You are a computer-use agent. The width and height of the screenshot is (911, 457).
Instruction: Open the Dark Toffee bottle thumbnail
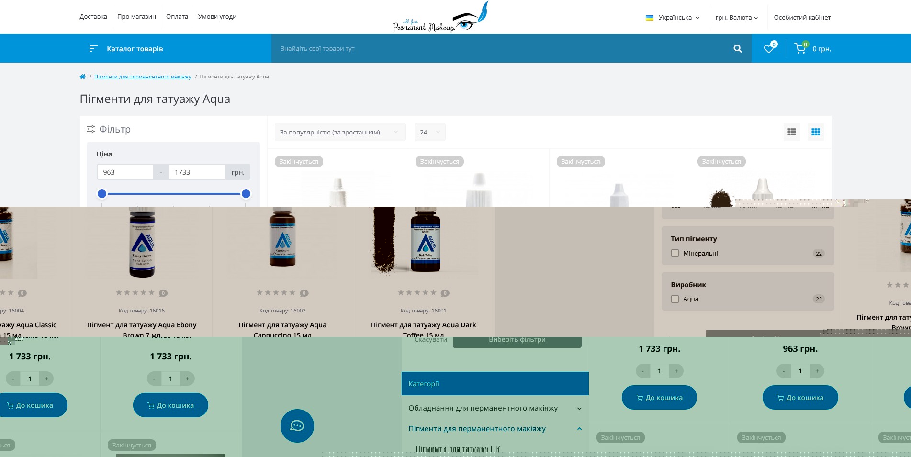click(x=425, y=240)
